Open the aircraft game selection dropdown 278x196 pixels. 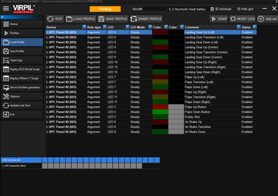tap(212, 9)
